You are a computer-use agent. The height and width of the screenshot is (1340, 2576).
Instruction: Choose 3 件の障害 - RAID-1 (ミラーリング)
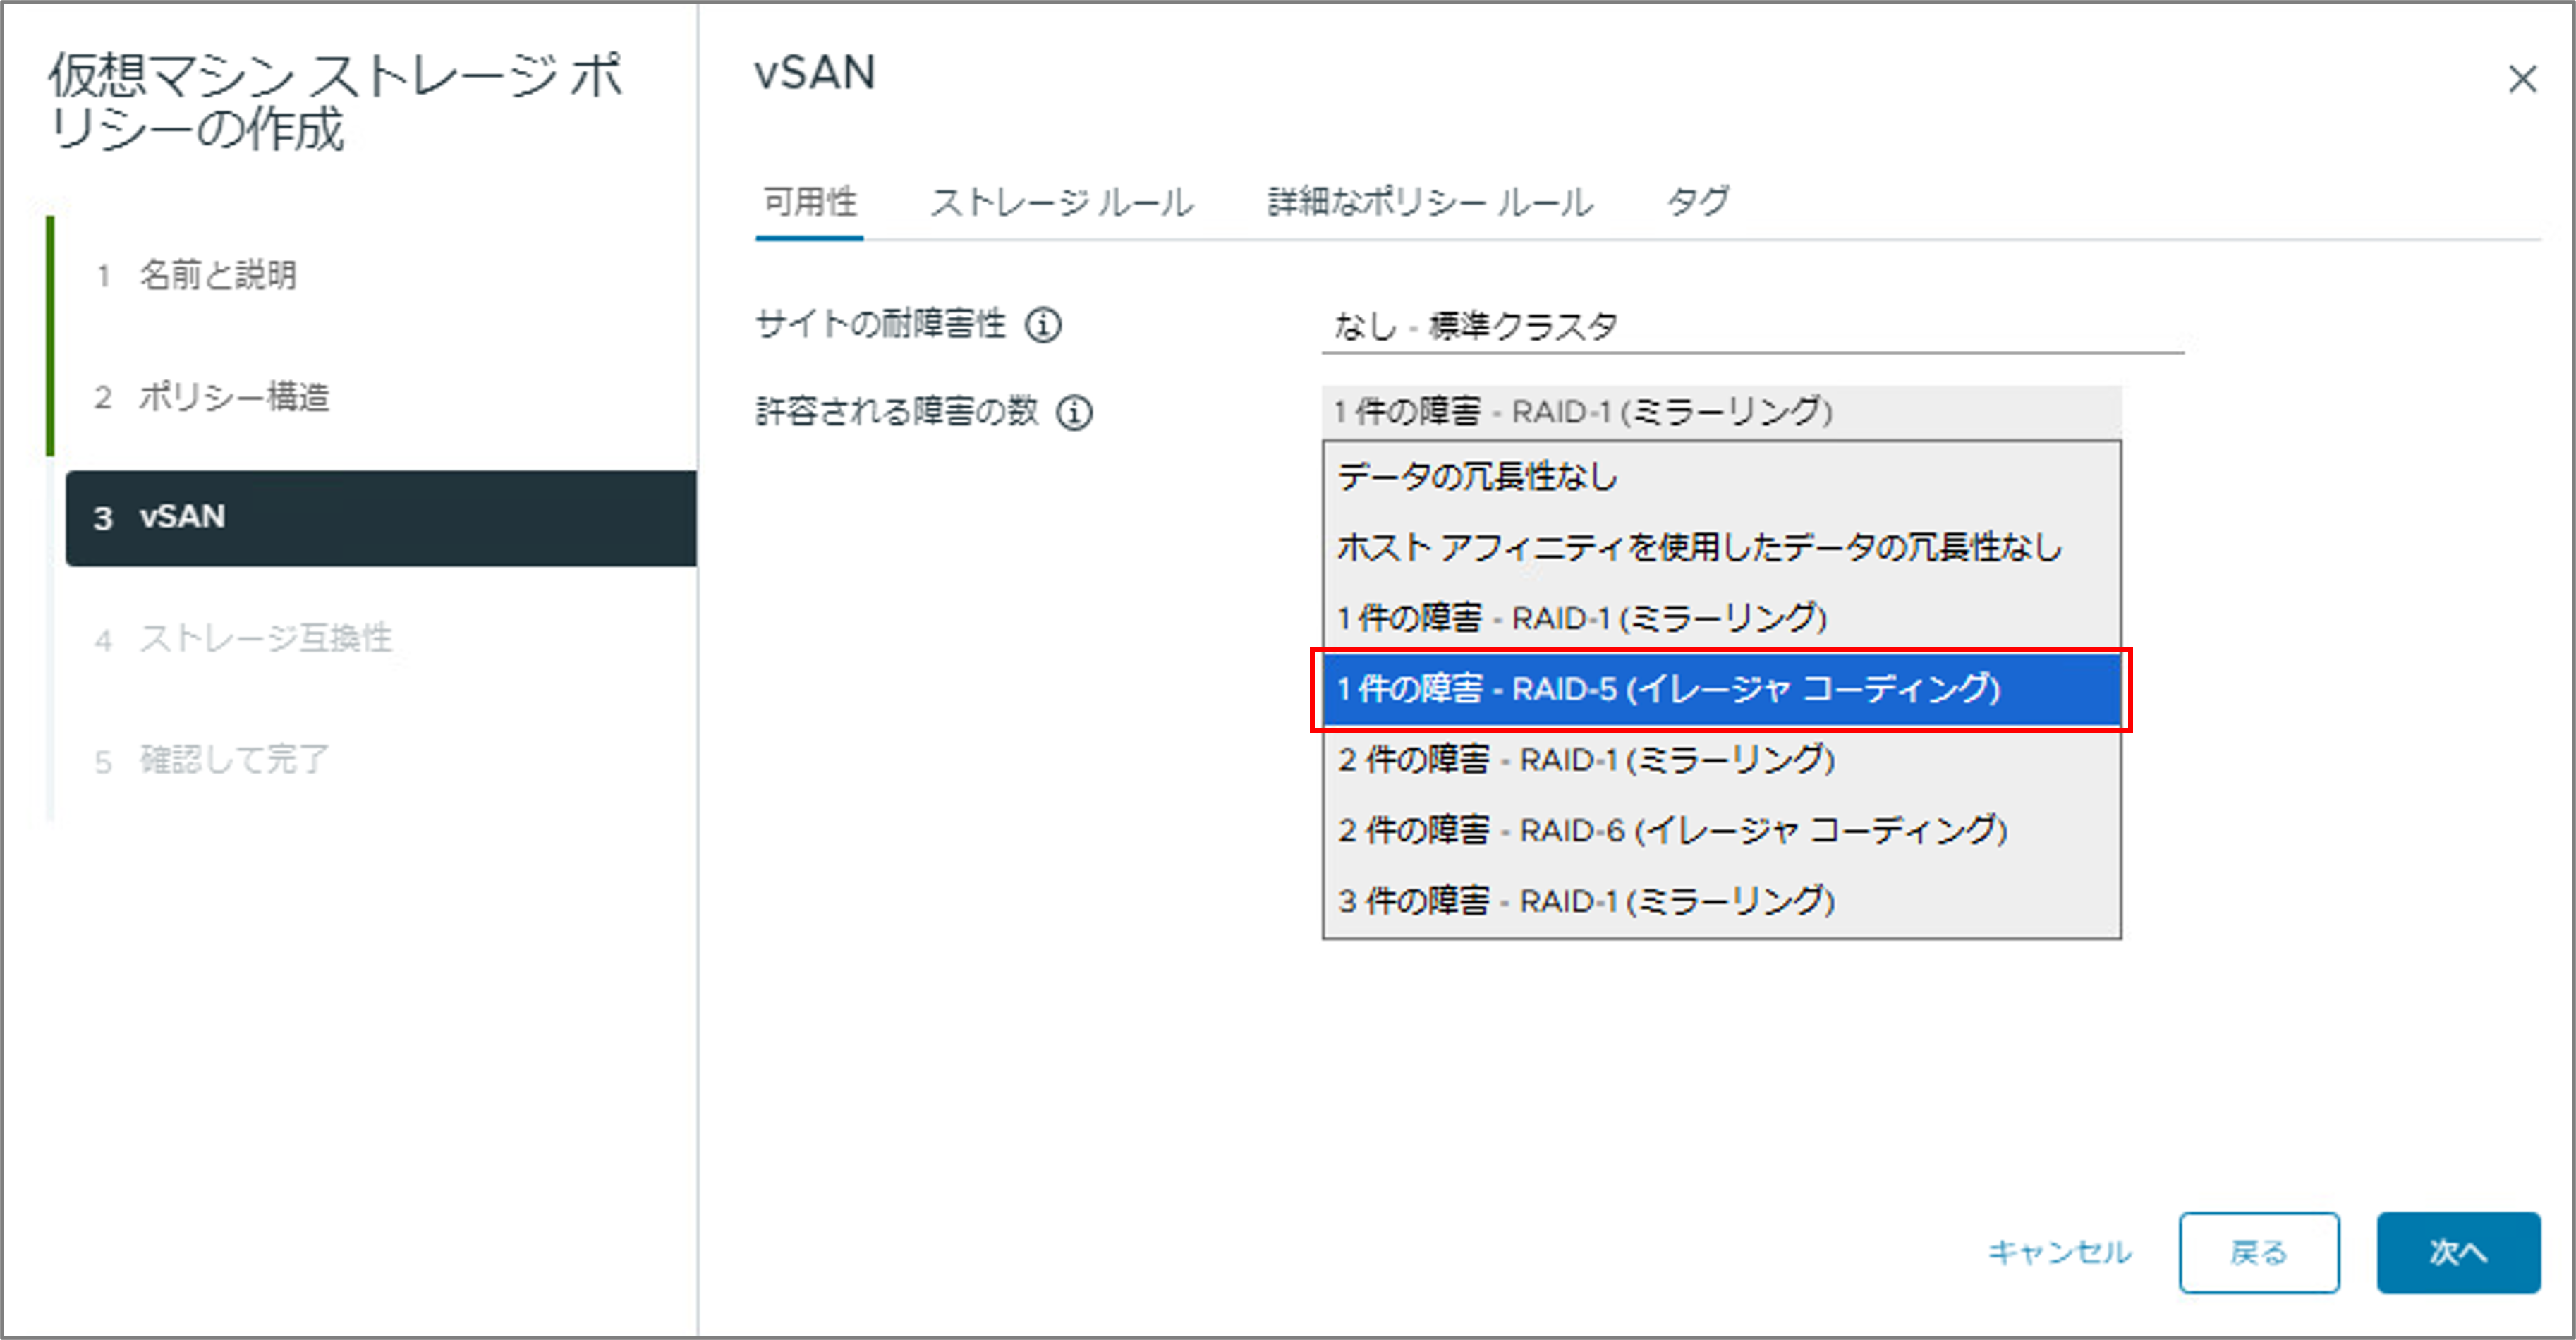1721,901
